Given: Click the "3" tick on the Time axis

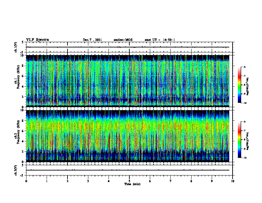Looking at the screenshot, I should pos(88,181).
